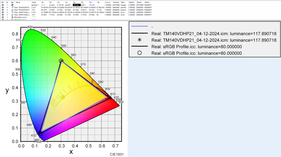Click the L*a*b* icon in row No 6
The image size is (281, 157).
click(12, 7)
